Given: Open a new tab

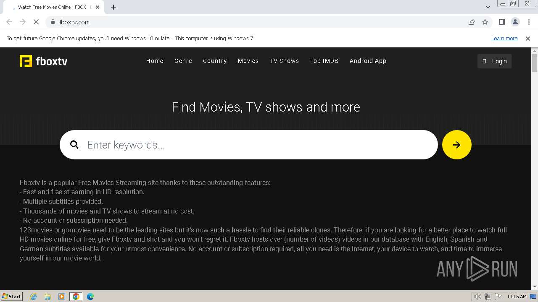Looking at the screenshot, I should click(x=113, y=7).
